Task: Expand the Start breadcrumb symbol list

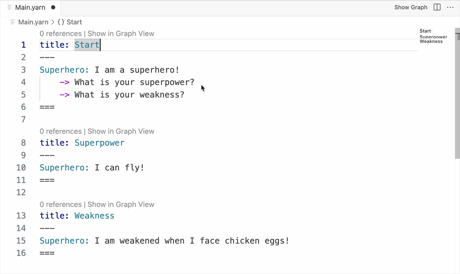Action: (x=74, y=22)
